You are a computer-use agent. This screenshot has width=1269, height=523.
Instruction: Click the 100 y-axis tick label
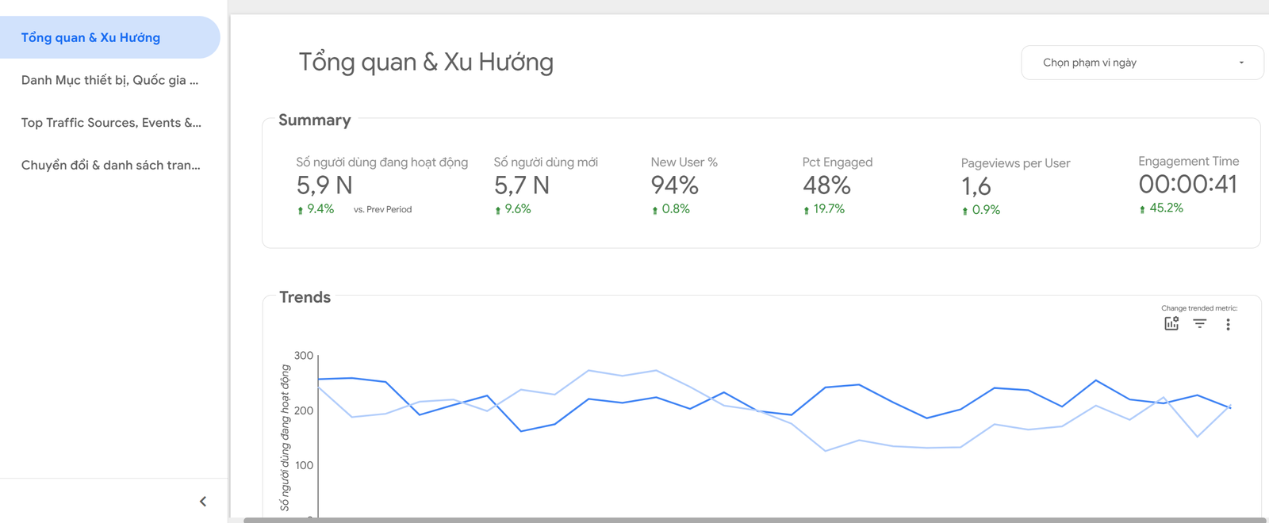click(304, 465)
